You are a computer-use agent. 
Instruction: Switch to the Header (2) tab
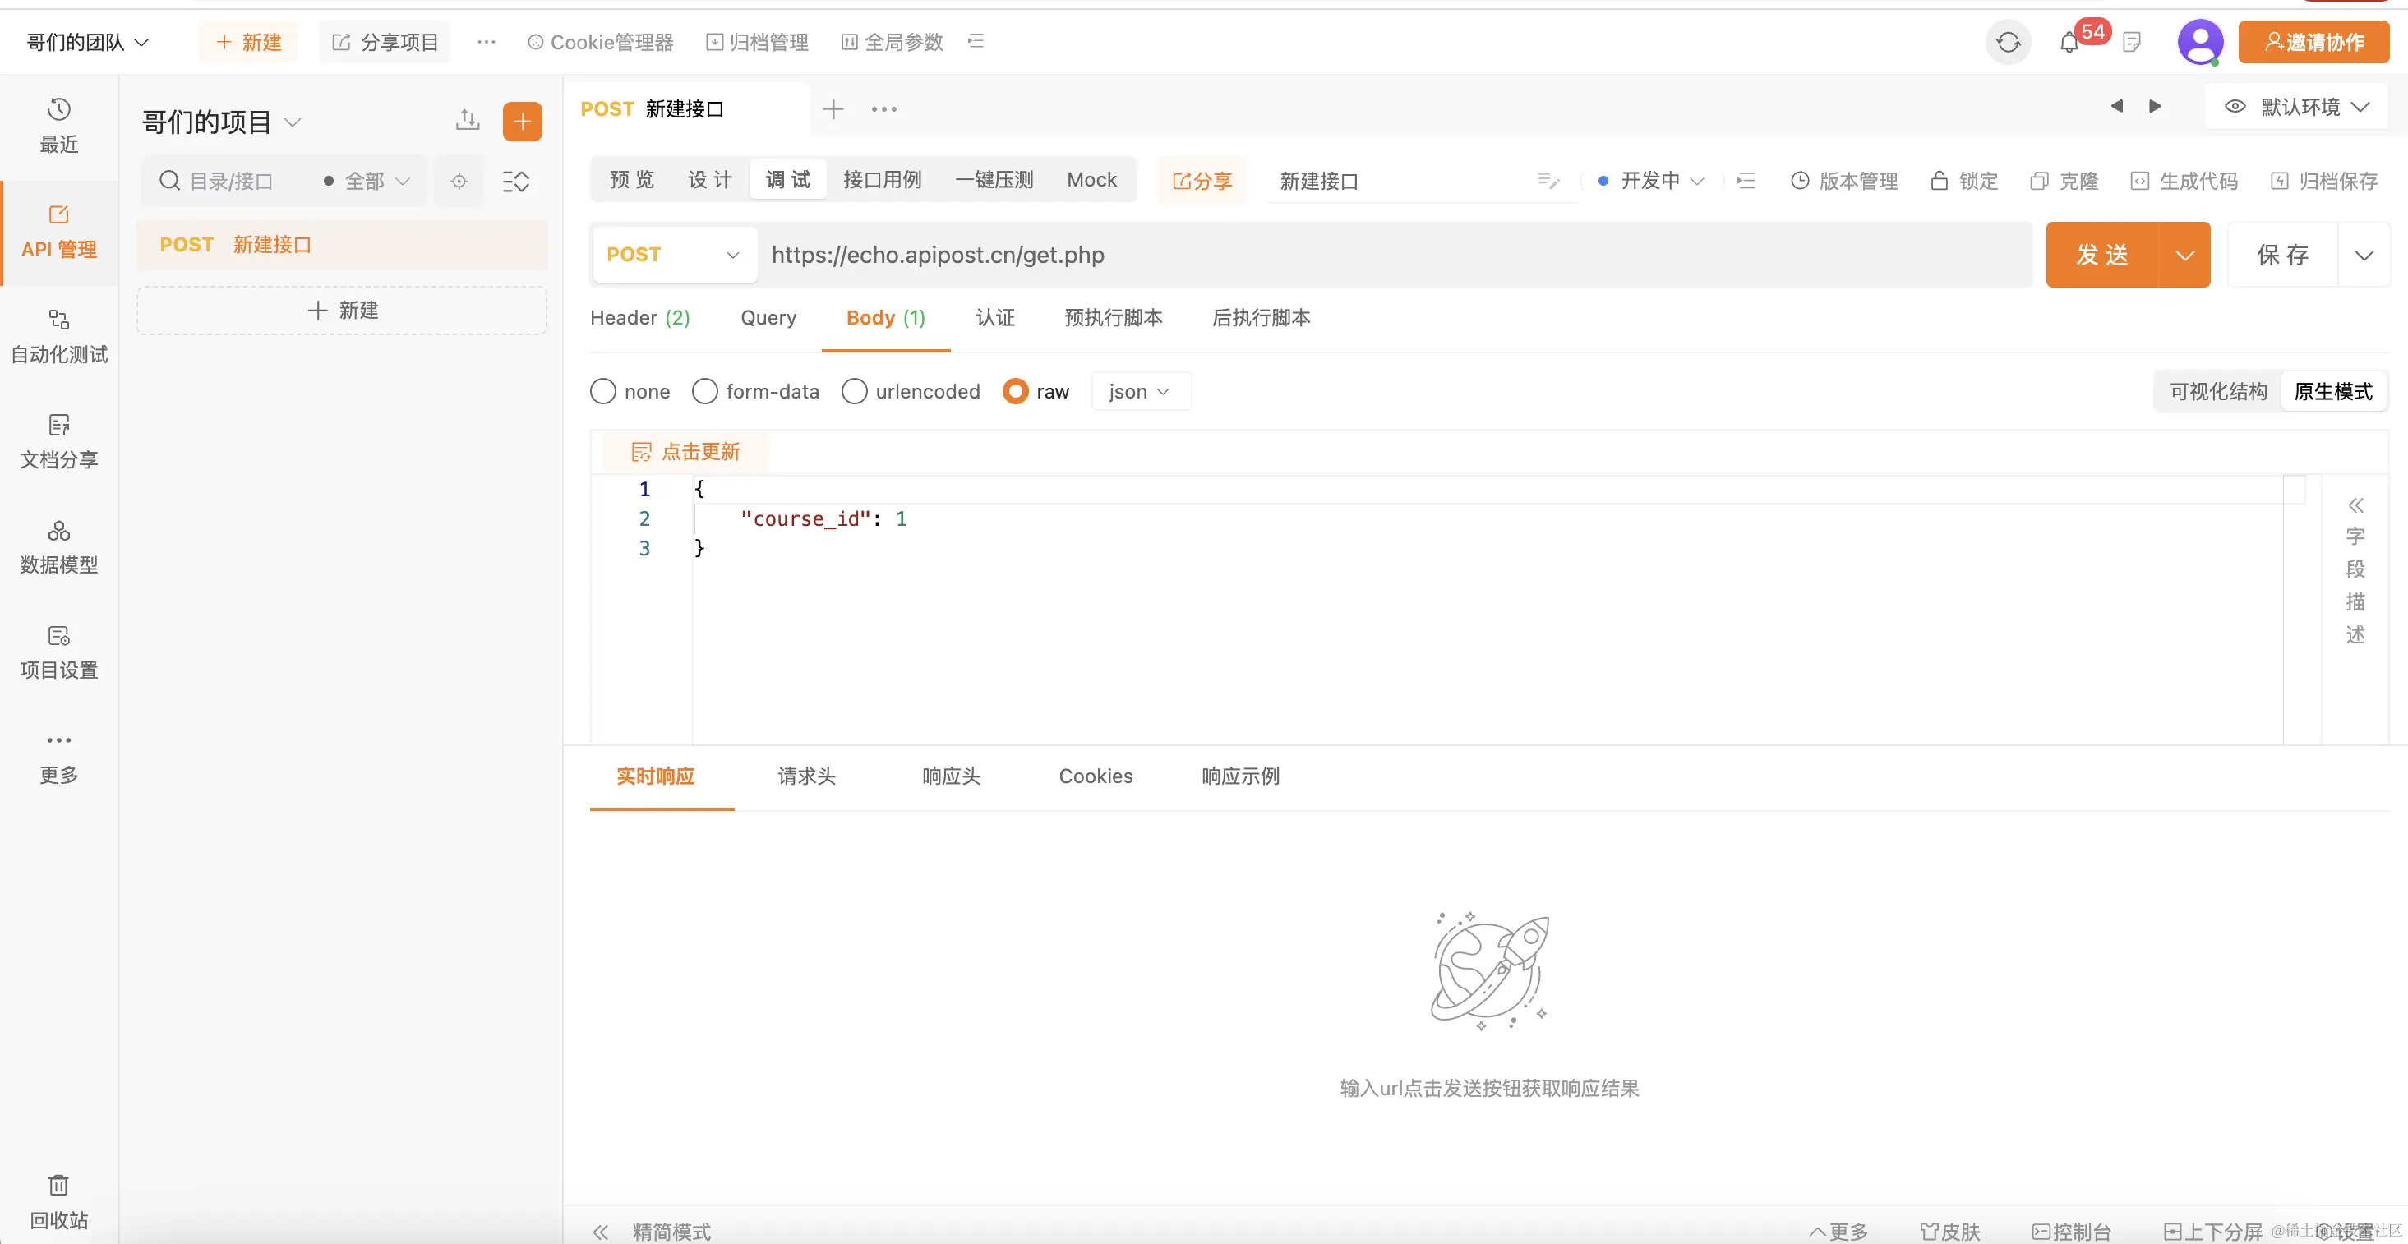[639, 318]
